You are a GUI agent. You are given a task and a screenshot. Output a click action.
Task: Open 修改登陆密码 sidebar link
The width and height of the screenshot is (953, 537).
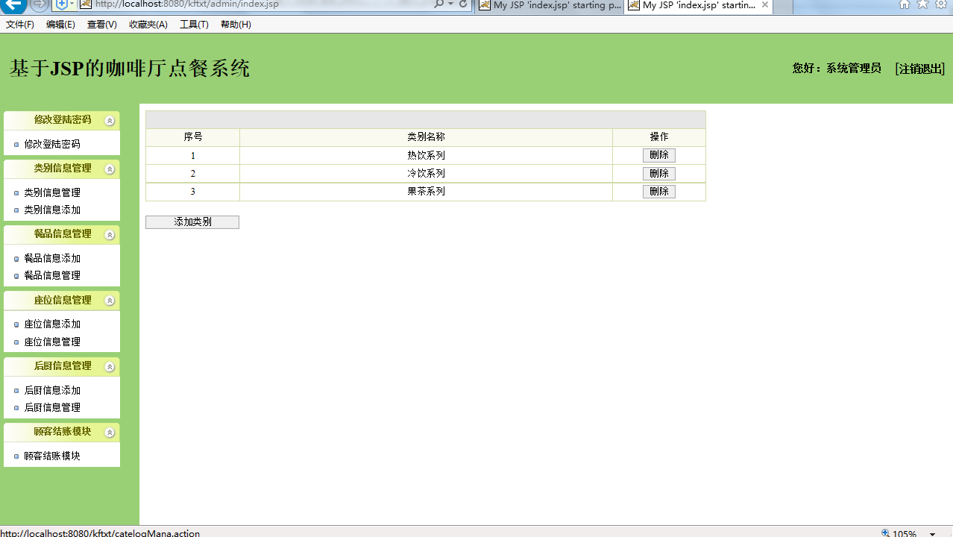(x=52, y=144)
